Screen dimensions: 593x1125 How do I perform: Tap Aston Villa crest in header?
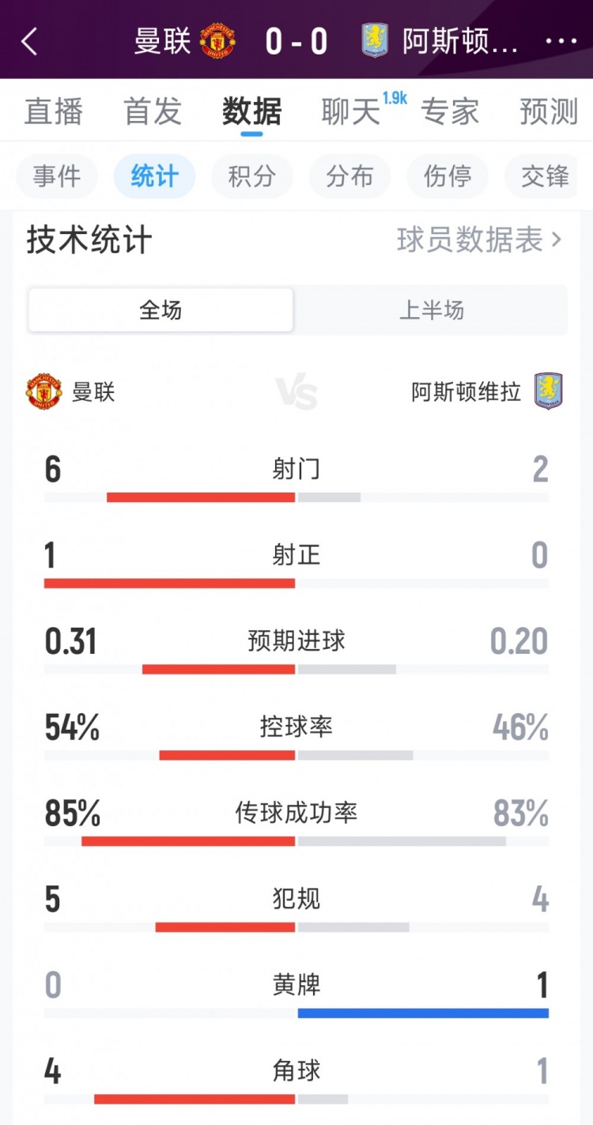coord(375,40)
